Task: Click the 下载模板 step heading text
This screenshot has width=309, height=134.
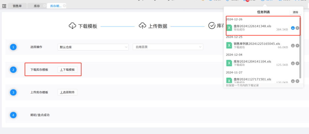Action: [x=88, y=26]
